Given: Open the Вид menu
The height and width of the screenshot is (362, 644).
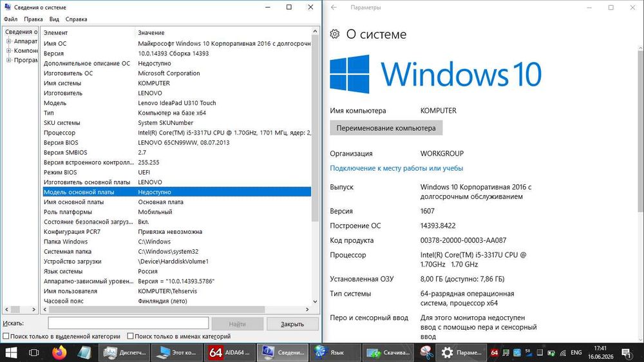Looking at the screenshot, I should pos(54,19).
